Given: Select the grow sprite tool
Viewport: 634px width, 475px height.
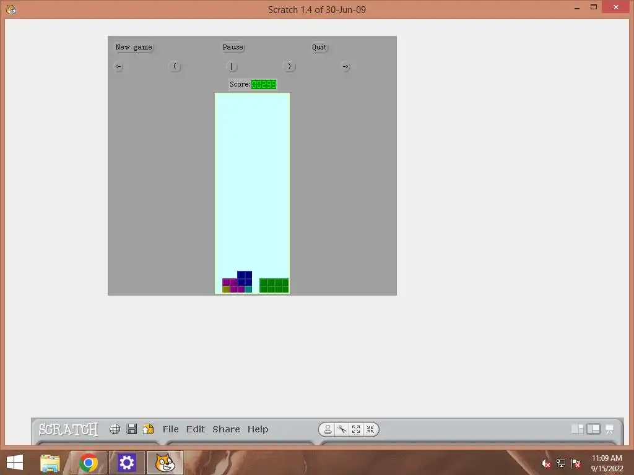Looking at the screenshot, I should click(356, 429).
